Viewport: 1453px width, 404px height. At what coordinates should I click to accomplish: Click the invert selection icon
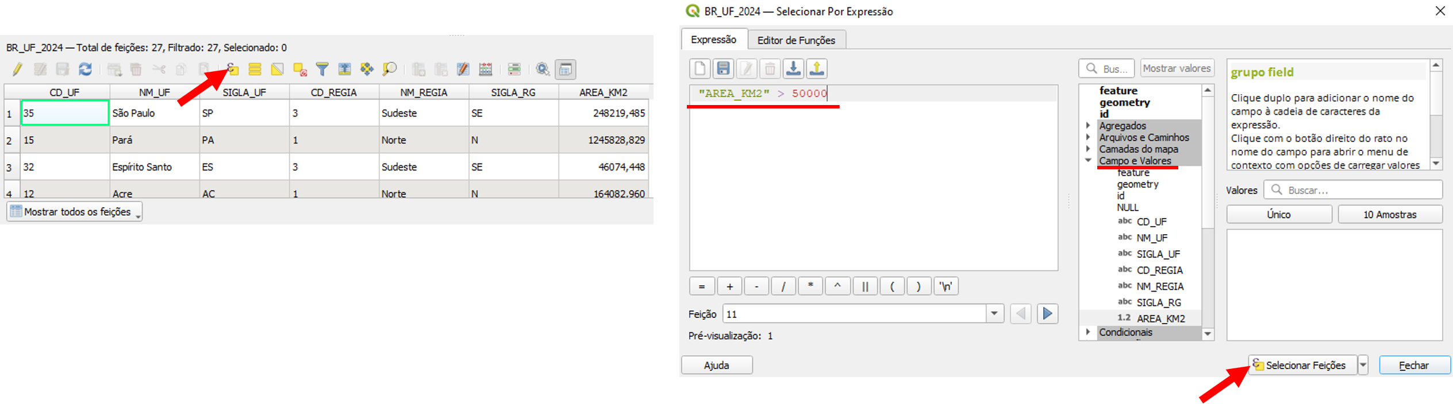[x=277, y=69]
